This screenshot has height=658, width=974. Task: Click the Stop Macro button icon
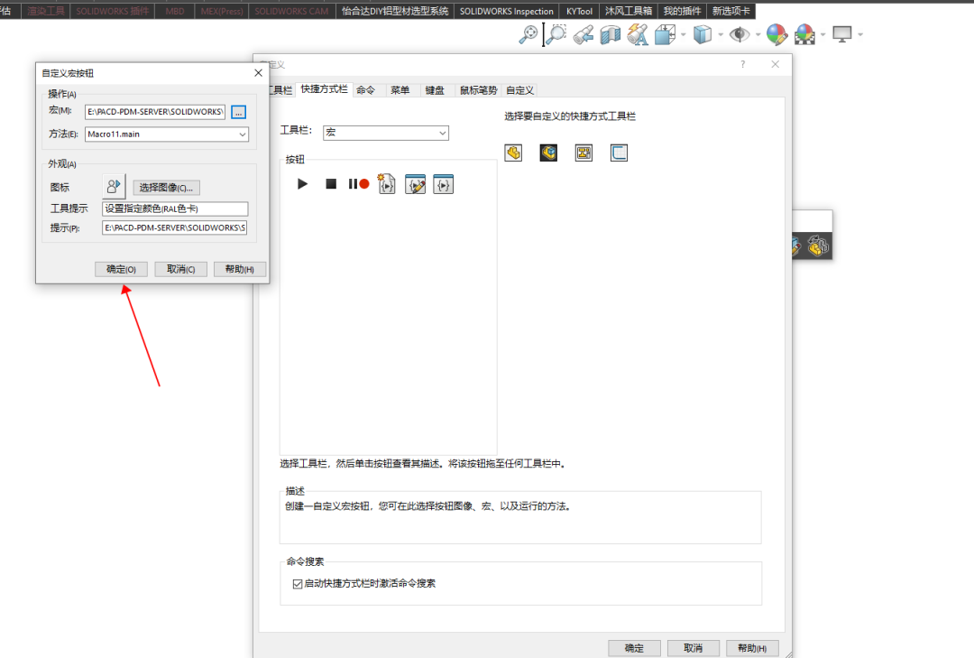click(330, 183)
